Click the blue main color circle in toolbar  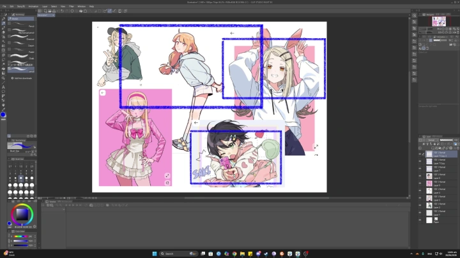coord(3,115)
